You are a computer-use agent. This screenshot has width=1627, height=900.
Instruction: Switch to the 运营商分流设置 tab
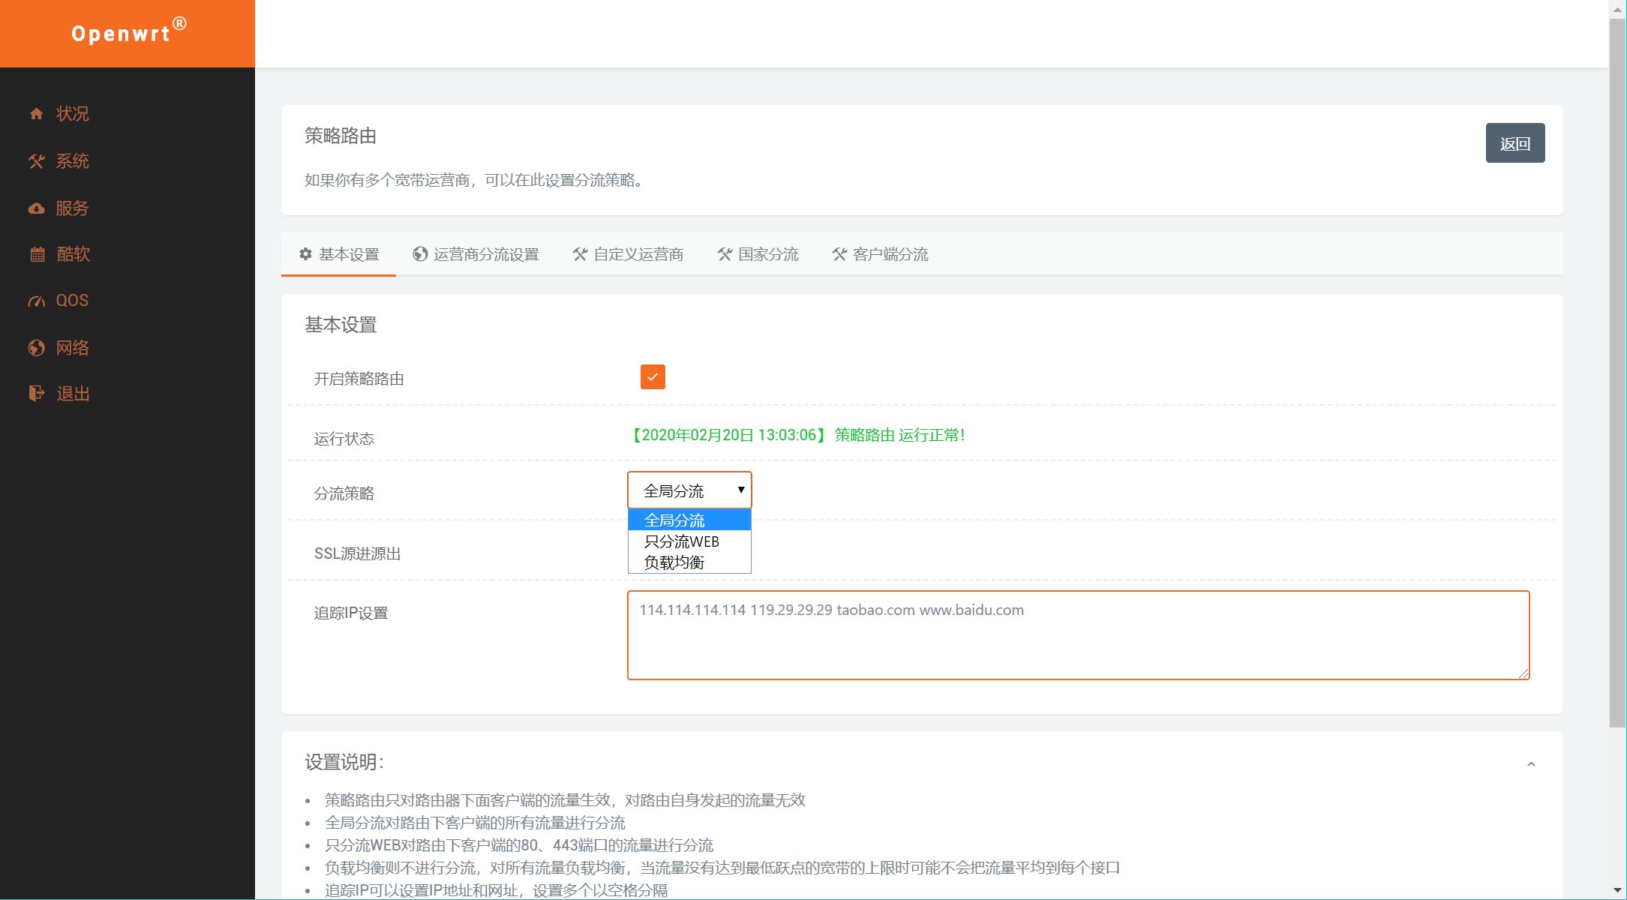[x=476, y=254]
